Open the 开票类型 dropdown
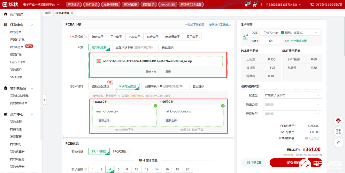The height and width of the screenshot is (173, 345). [293, 114]
